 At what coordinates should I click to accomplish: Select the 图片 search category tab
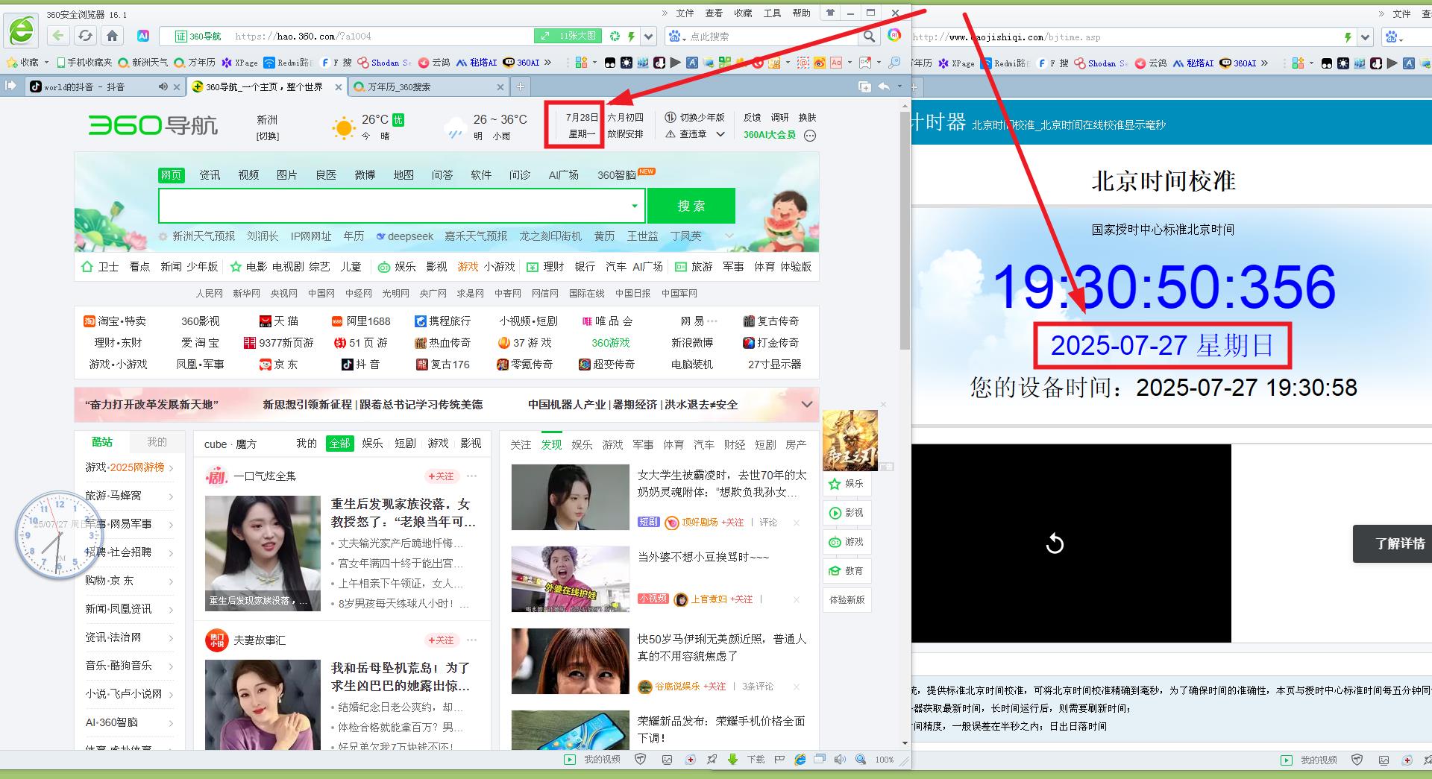tap(287, 175)
